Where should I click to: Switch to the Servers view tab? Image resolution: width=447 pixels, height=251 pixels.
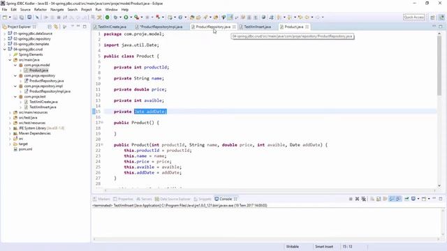click(145, 199)
